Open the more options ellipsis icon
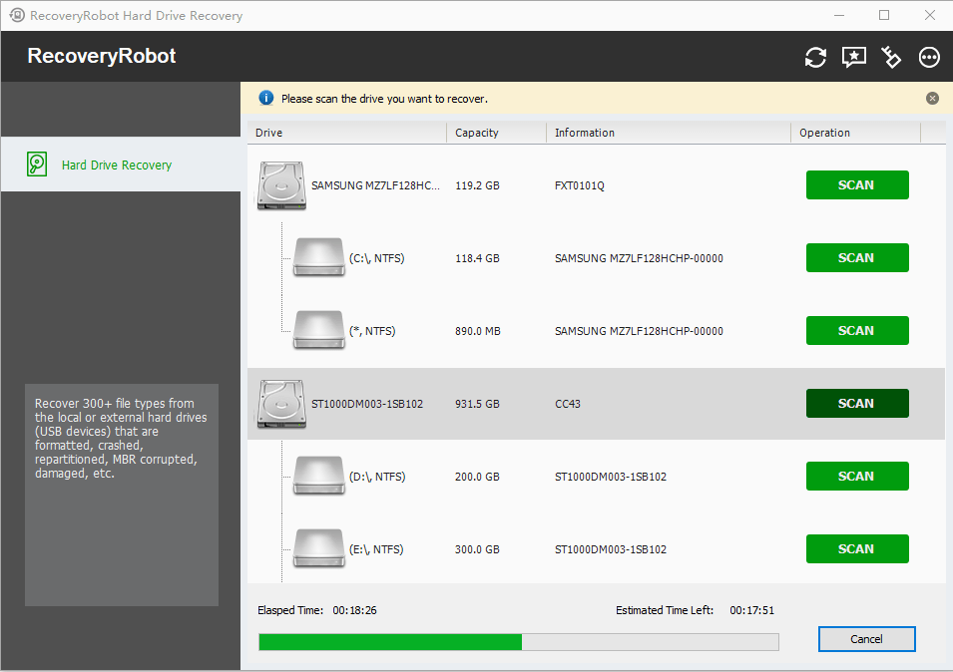This screenshot has width=953, height=672. [929, 57]
